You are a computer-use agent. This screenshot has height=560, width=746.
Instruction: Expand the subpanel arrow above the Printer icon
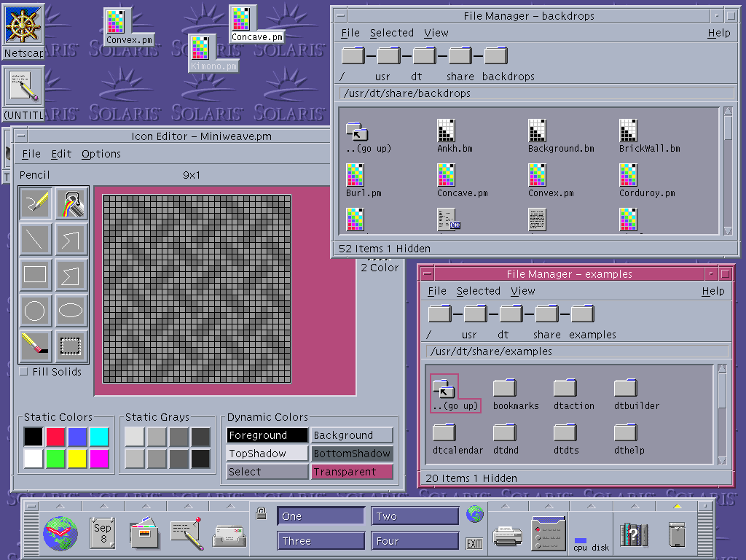pos(506,506)
